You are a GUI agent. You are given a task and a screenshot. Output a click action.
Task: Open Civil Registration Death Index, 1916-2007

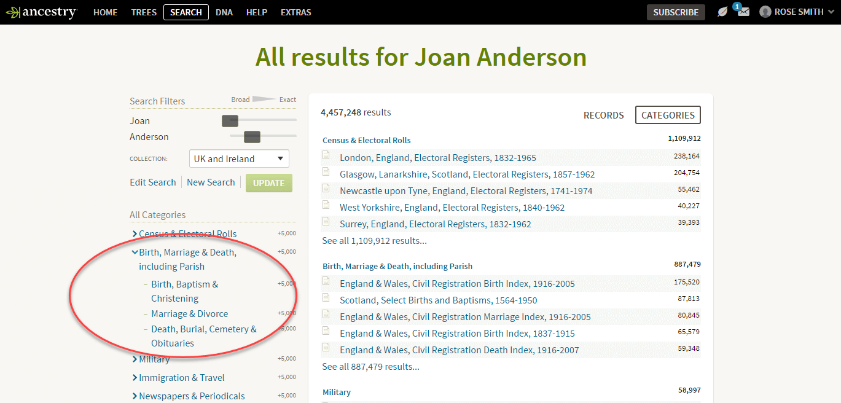point(460,350)
